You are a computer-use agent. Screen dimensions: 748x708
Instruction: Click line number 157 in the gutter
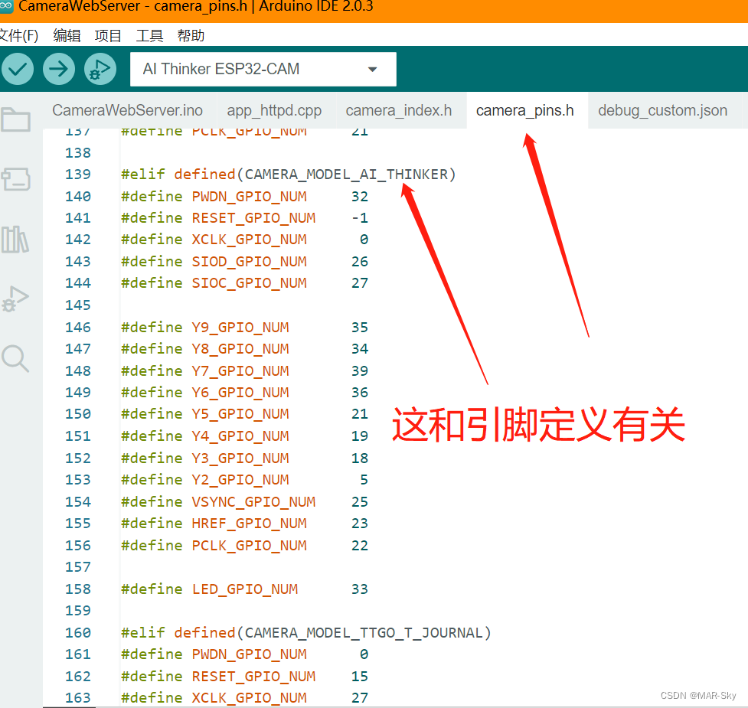tap(78, 567)
